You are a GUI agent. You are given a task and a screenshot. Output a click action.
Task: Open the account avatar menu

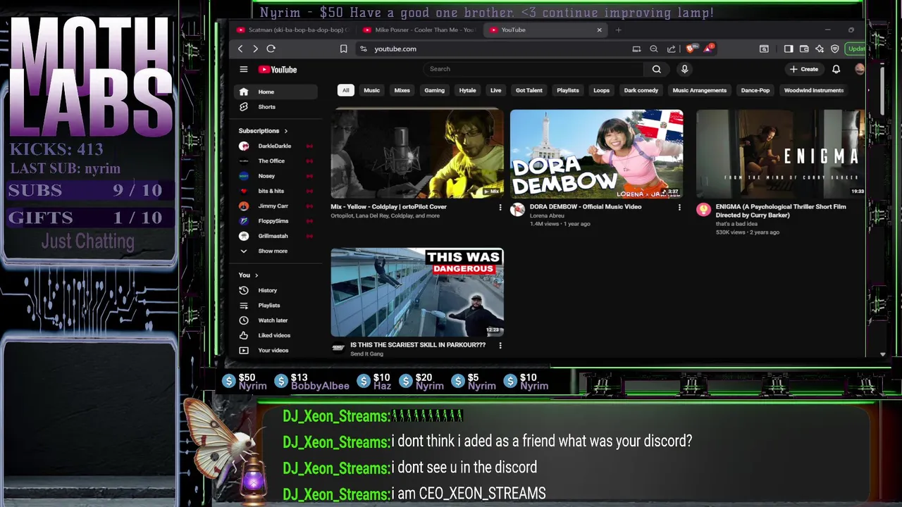(x=859, y=69)
